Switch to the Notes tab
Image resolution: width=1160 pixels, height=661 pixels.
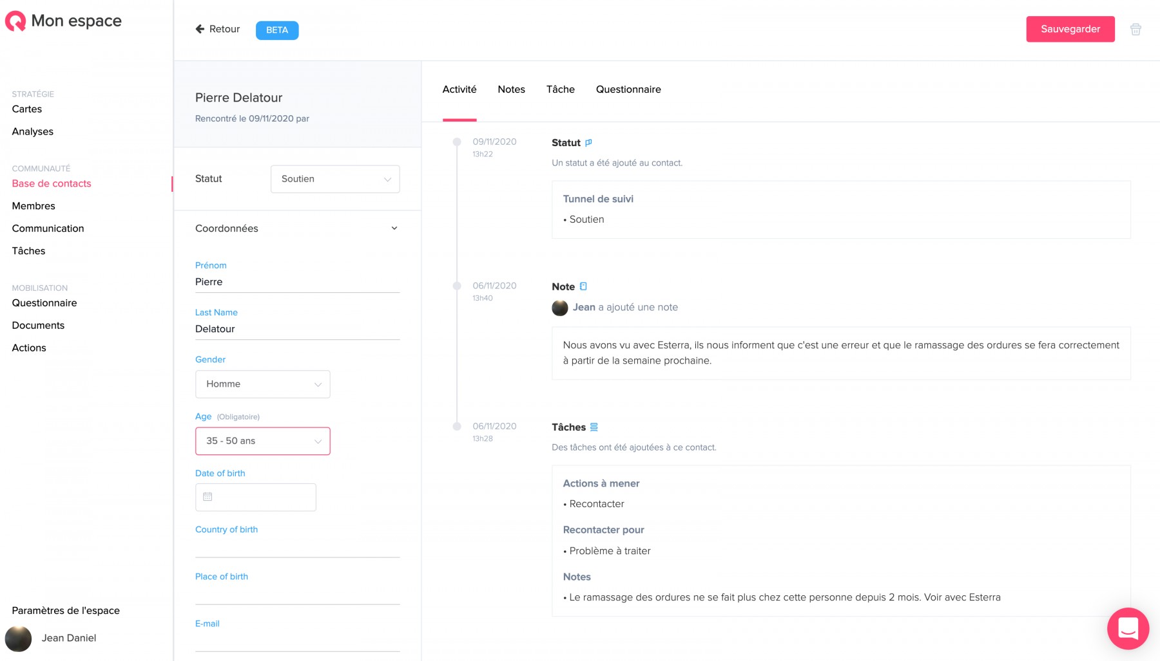point(511,89)
